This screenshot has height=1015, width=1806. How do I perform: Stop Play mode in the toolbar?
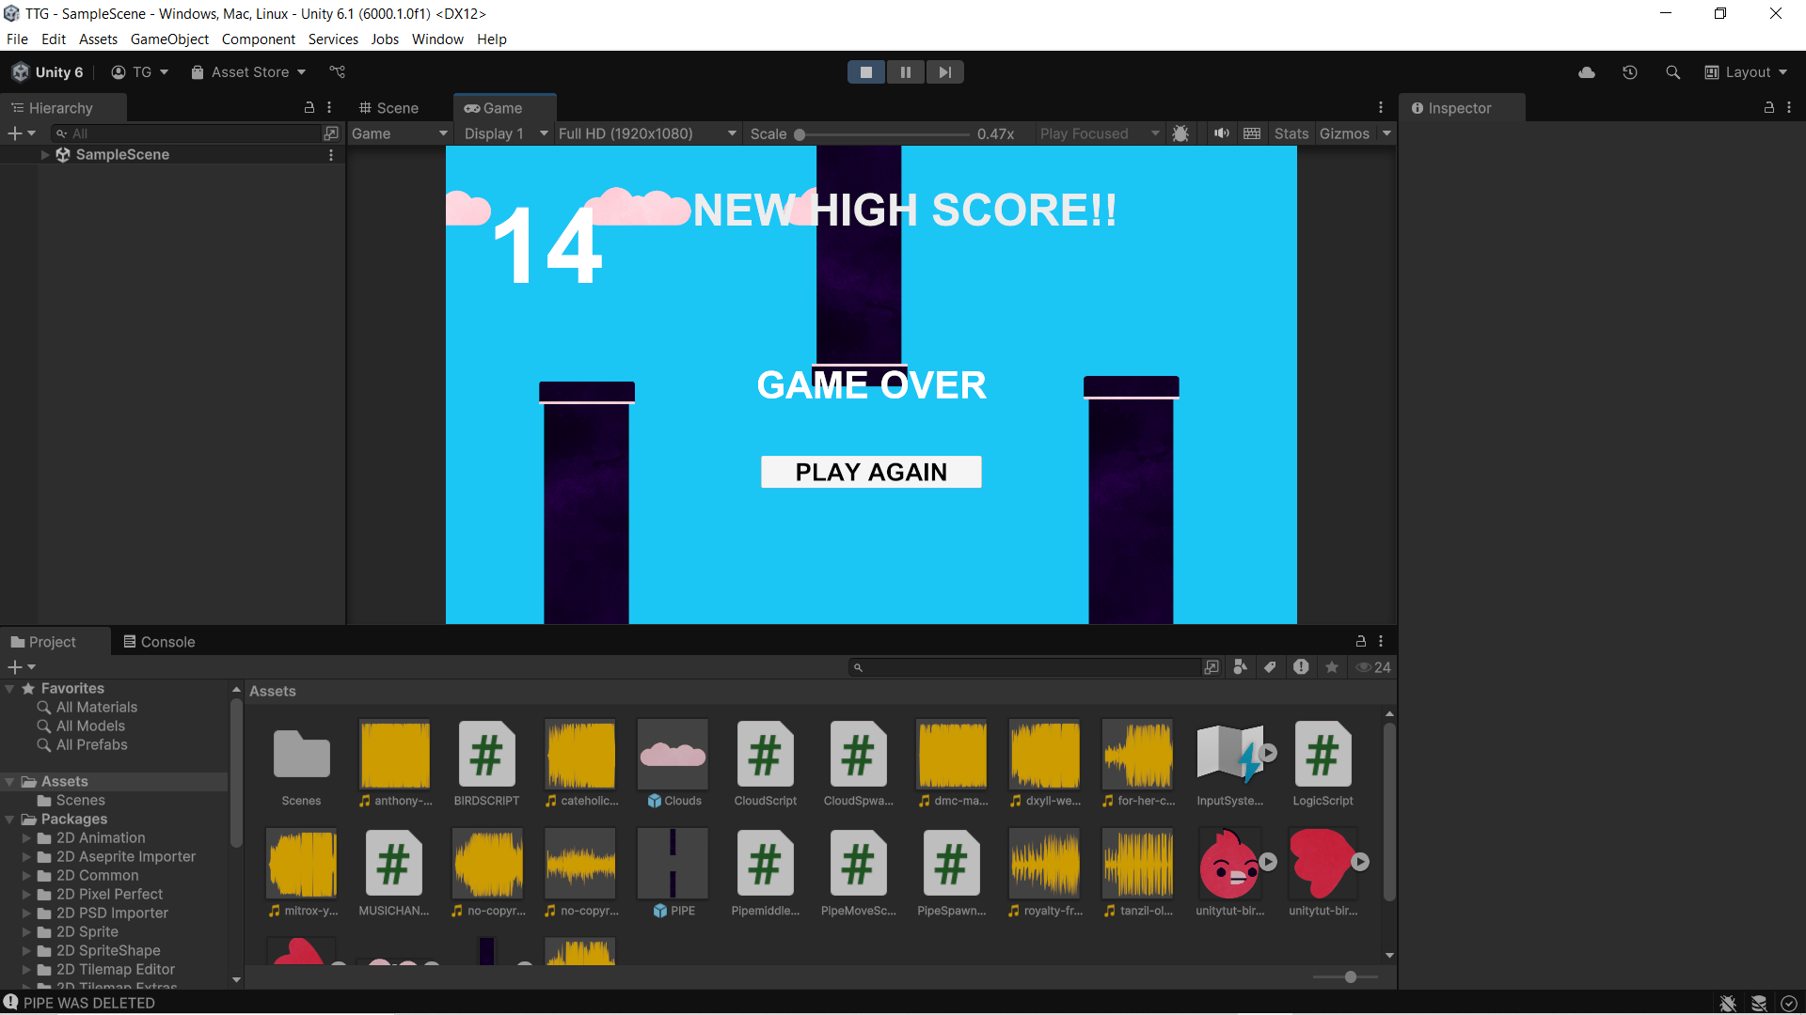[865, 71]
